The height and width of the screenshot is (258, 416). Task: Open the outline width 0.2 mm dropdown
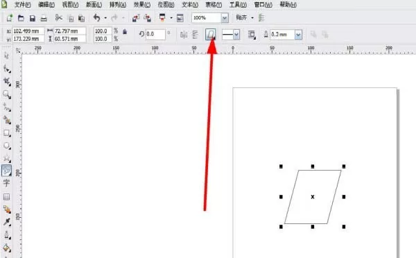(x=298, y=35)
